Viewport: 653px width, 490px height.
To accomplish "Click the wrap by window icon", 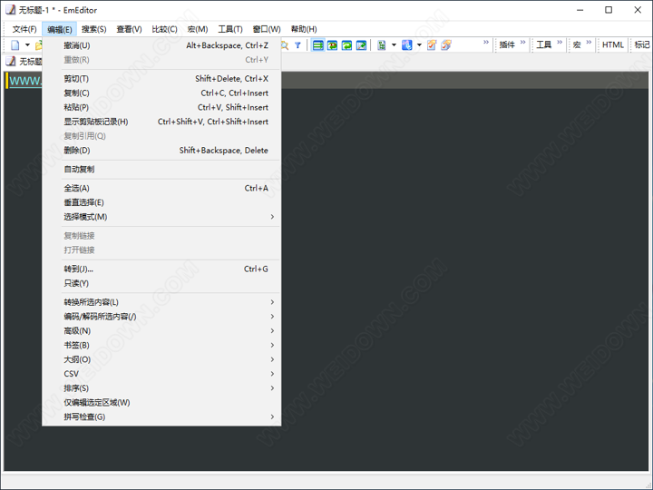I will (x=347, y=45).
